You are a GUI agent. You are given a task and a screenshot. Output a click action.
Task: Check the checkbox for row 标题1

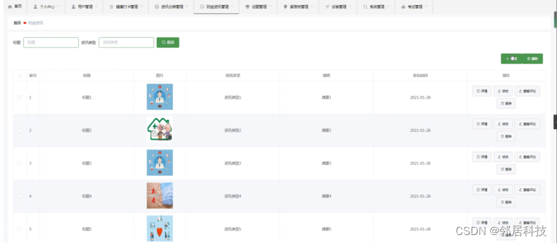[x=20, y=98]
